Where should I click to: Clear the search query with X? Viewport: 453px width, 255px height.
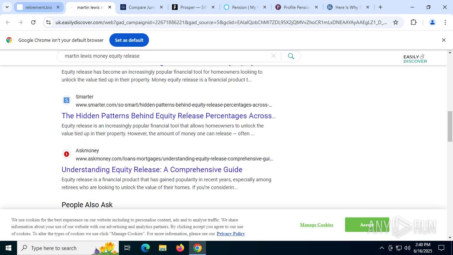point(274,56)
